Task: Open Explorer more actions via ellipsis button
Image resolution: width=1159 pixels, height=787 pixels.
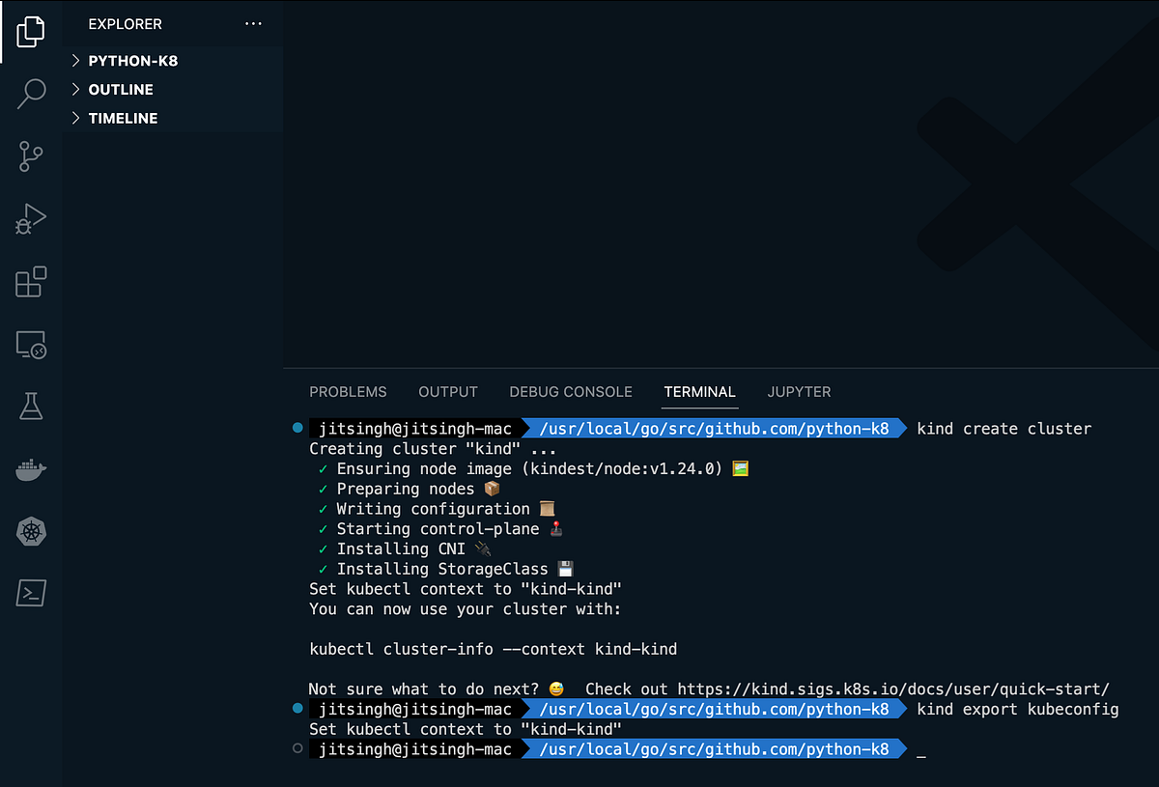Action: click(253, 23)
